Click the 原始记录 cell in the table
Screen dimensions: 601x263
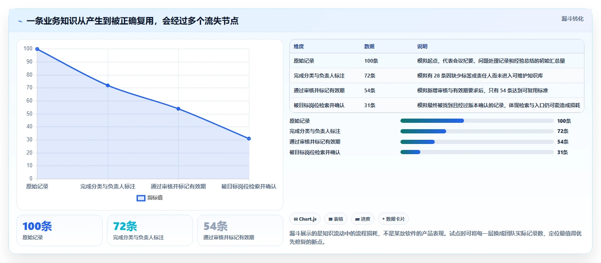point(304,61)
